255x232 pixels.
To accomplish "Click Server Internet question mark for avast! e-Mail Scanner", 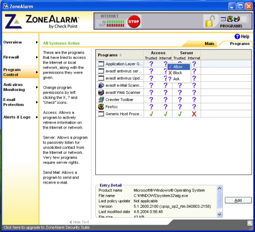I will coord(194,86).
